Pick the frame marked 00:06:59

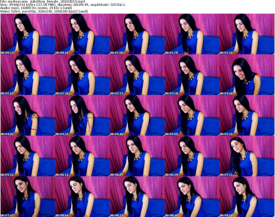coord(192,156)
